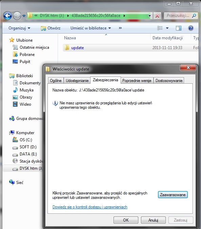Switch to the Poprzednie wersje tab

coord(137,81)
